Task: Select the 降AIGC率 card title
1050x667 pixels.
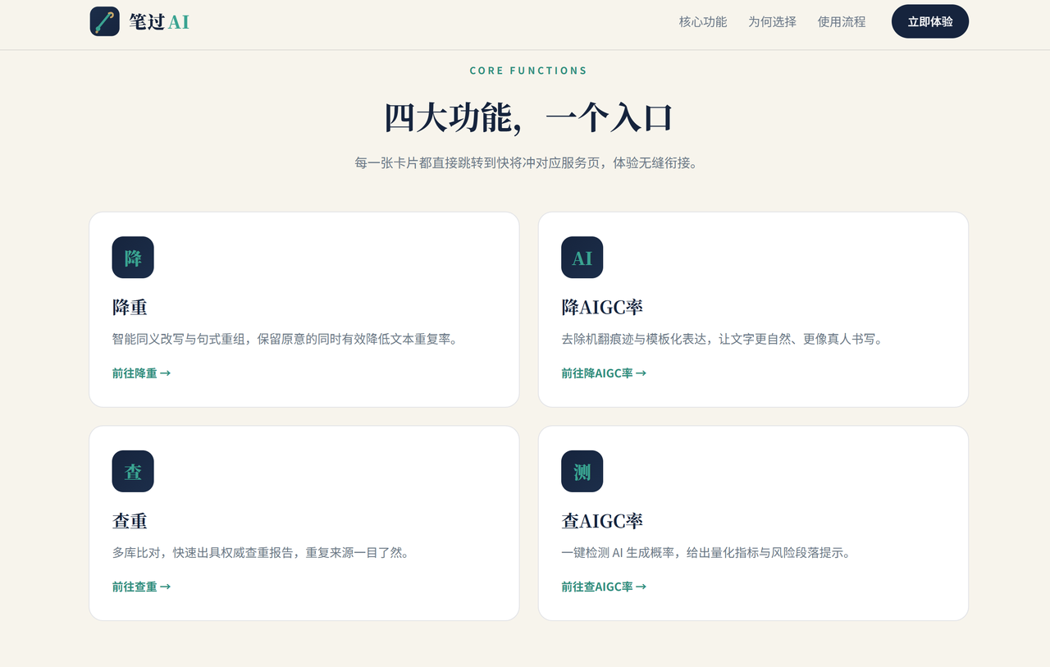Action: coord(602,308)
